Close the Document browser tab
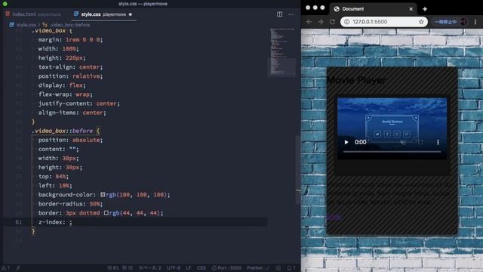The height and width of the screenshot is (272, 483). pyautogui.click(x=411, y=9)
